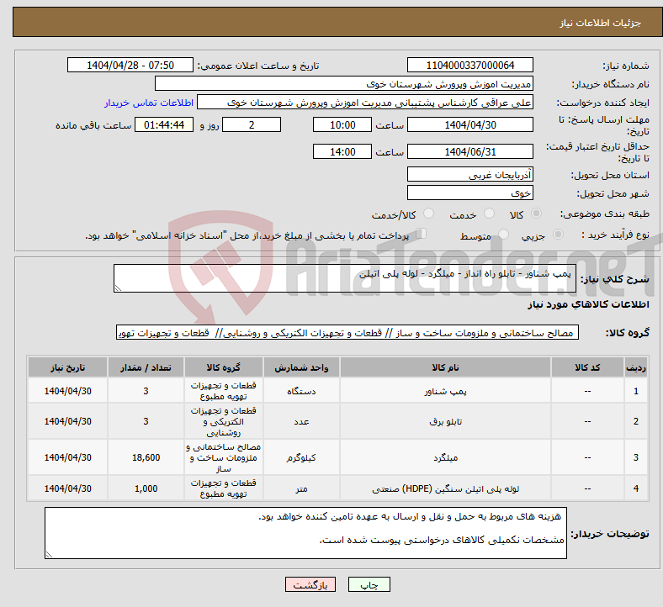Click the اطلاعات کالاهای مورد نیاز section heading

(x=588, y=304)
